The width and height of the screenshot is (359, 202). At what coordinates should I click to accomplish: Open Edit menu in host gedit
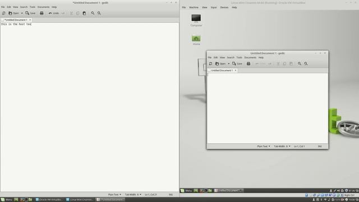(9, 7)
